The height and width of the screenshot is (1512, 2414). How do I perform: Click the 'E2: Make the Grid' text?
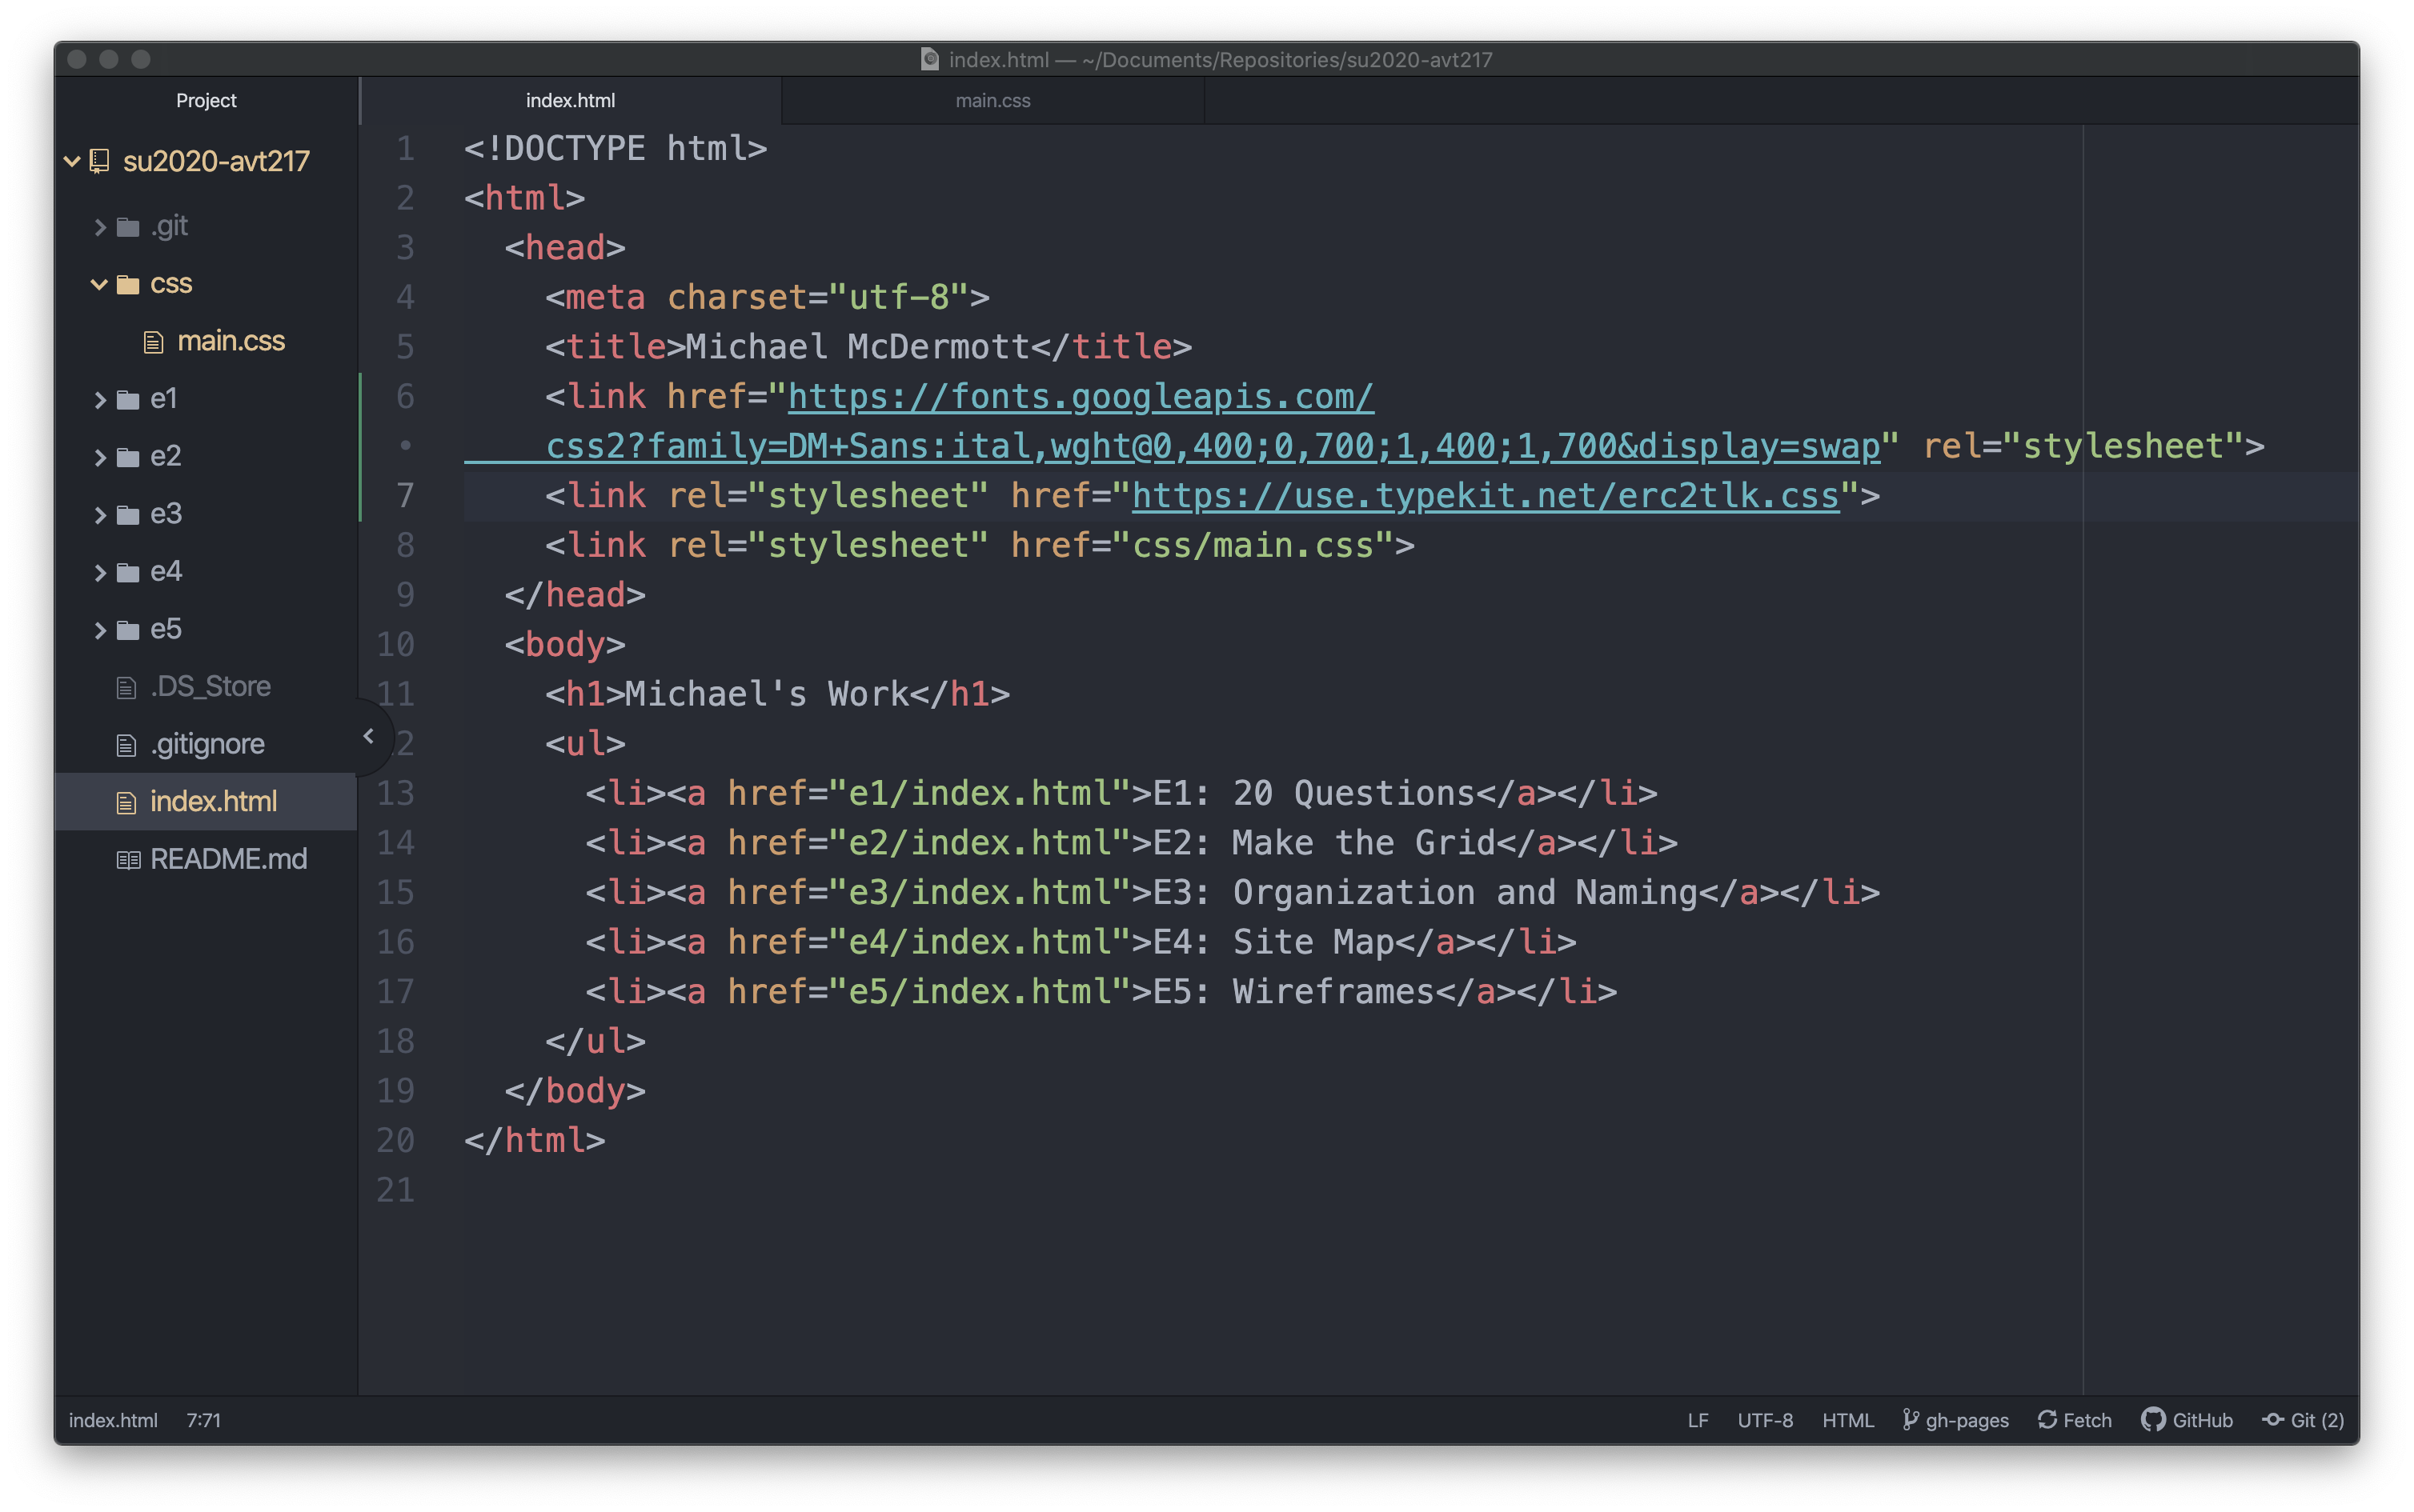click(x=1324, y=843)
